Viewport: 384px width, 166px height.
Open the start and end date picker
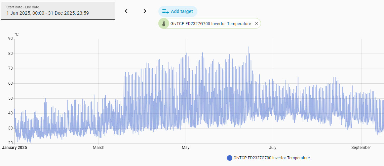coord(58,11)
